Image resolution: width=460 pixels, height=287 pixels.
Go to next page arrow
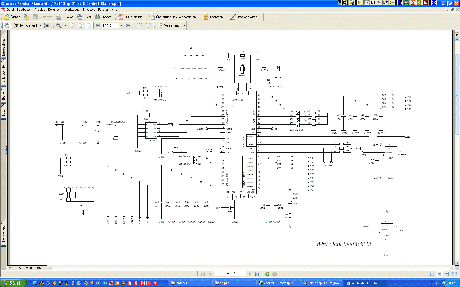pos(249,274)
